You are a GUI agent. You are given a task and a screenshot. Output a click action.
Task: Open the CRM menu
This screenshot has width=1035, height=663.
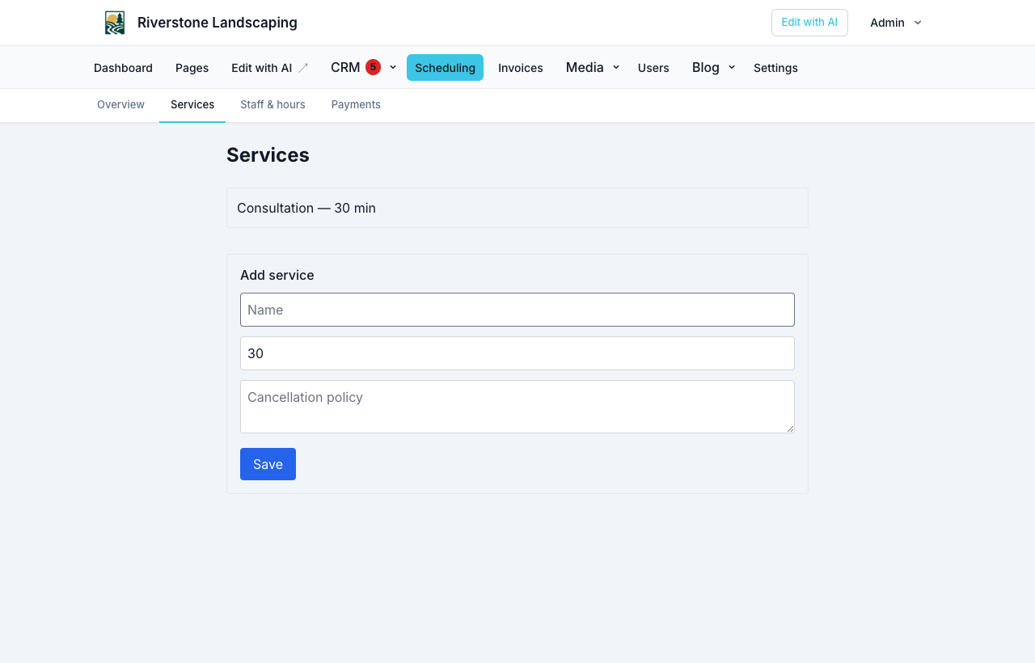[345, 67]
